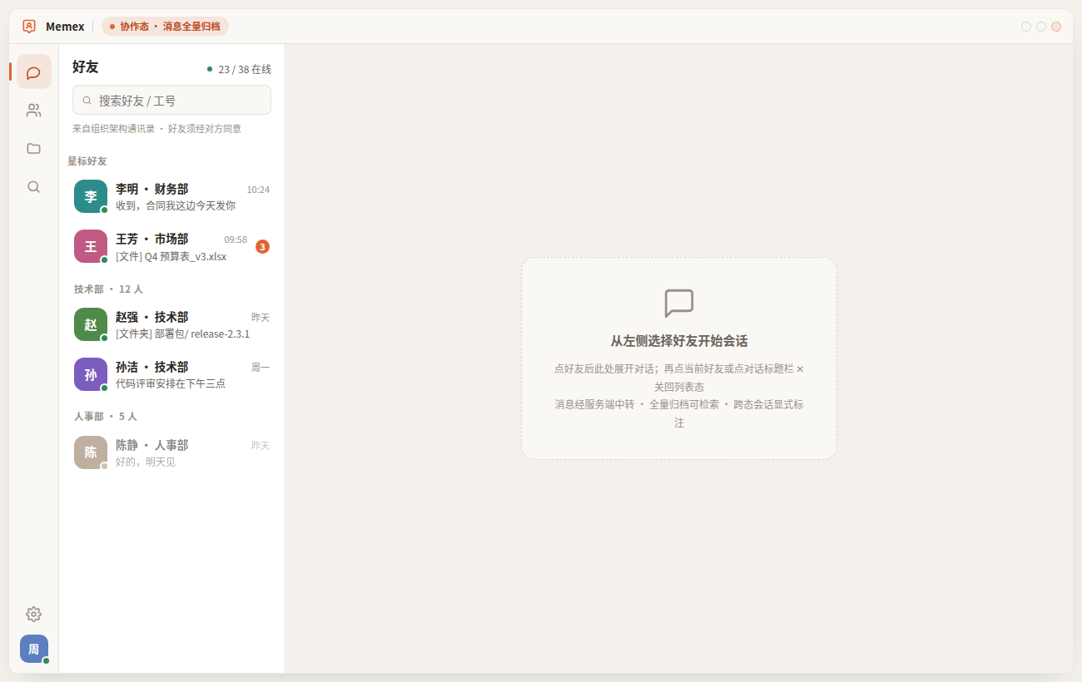Click preview 好的，明天见

click(x=146, y=462)
